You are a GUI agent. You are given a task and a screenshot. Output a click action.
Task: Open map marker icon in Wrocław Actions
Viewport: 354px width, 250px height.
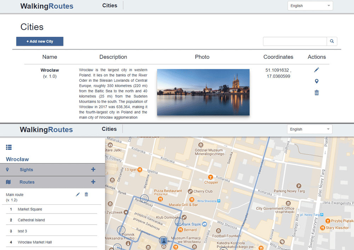pyautogui.click(x=316, y=81)
